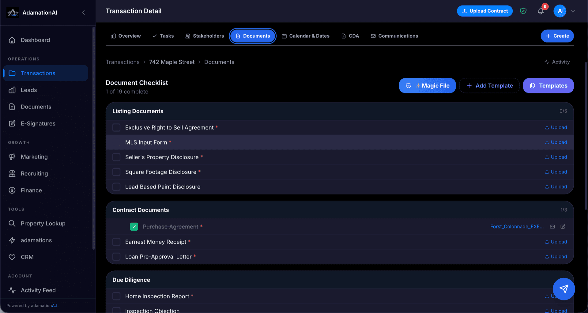The width and height of the screenshot is (588, 313).
Task: Open Transactions in the sidebar
Action: (46, 73)
